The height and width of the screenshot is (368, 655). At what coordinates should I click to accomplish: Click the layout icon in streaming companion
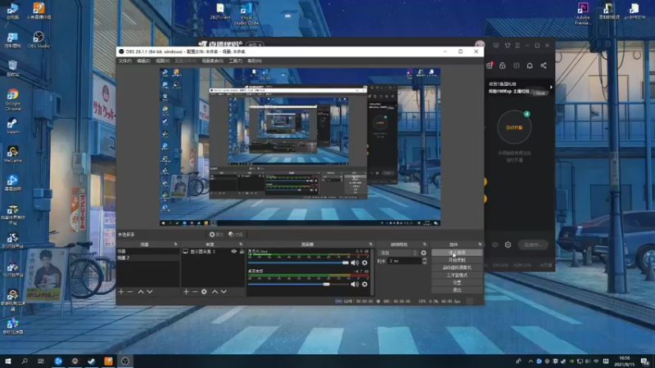tap(517, 65)
